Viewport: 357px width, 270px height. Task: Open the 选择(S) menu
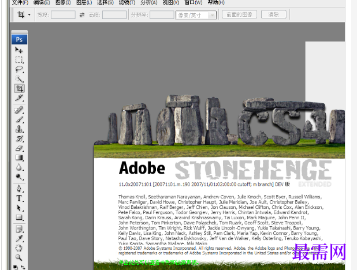(105, 3)
